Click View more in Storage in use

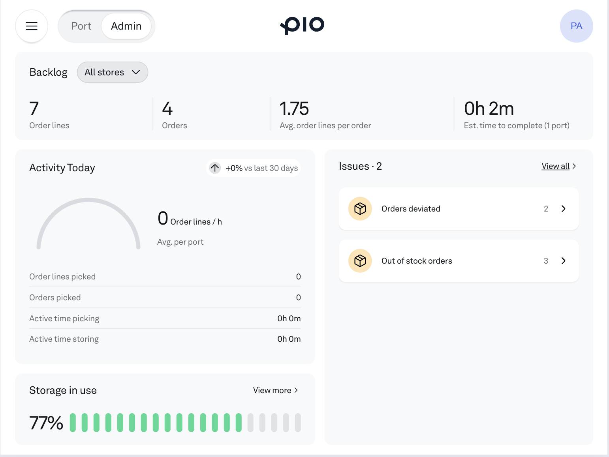272,390
